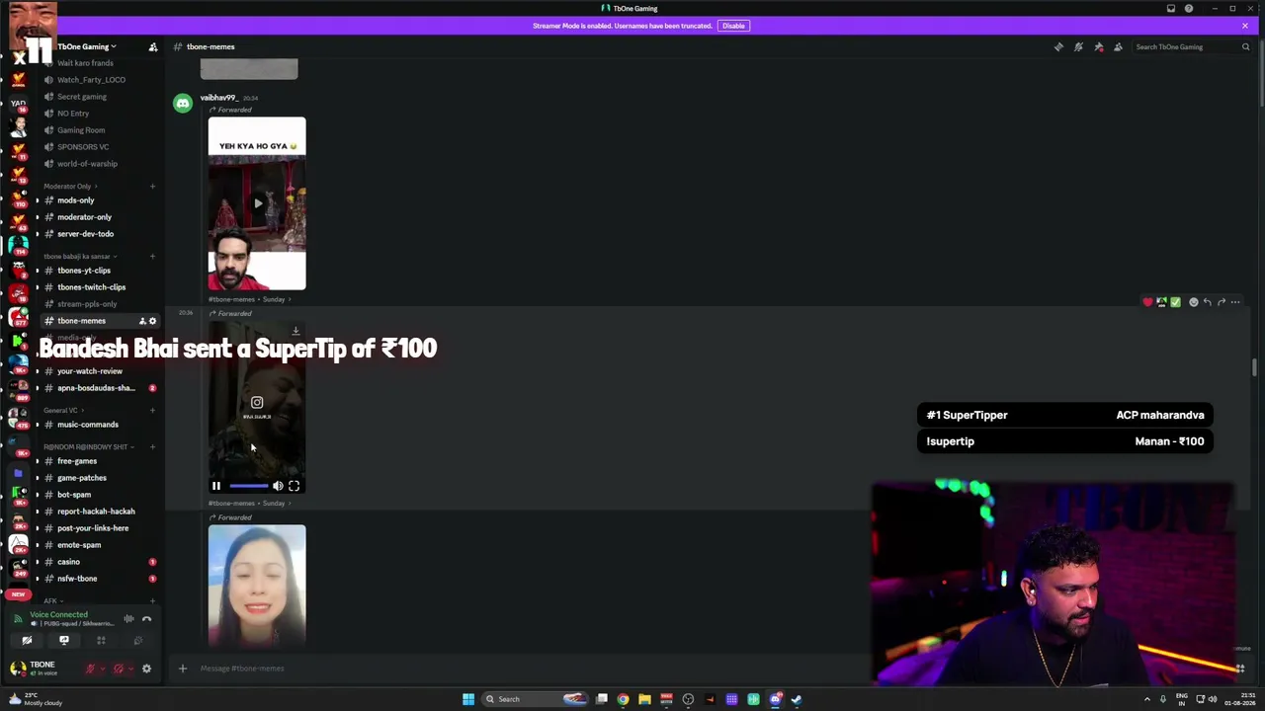Click the plus attachment button in message bar
1265x711 pixels.
coord(182,669)
